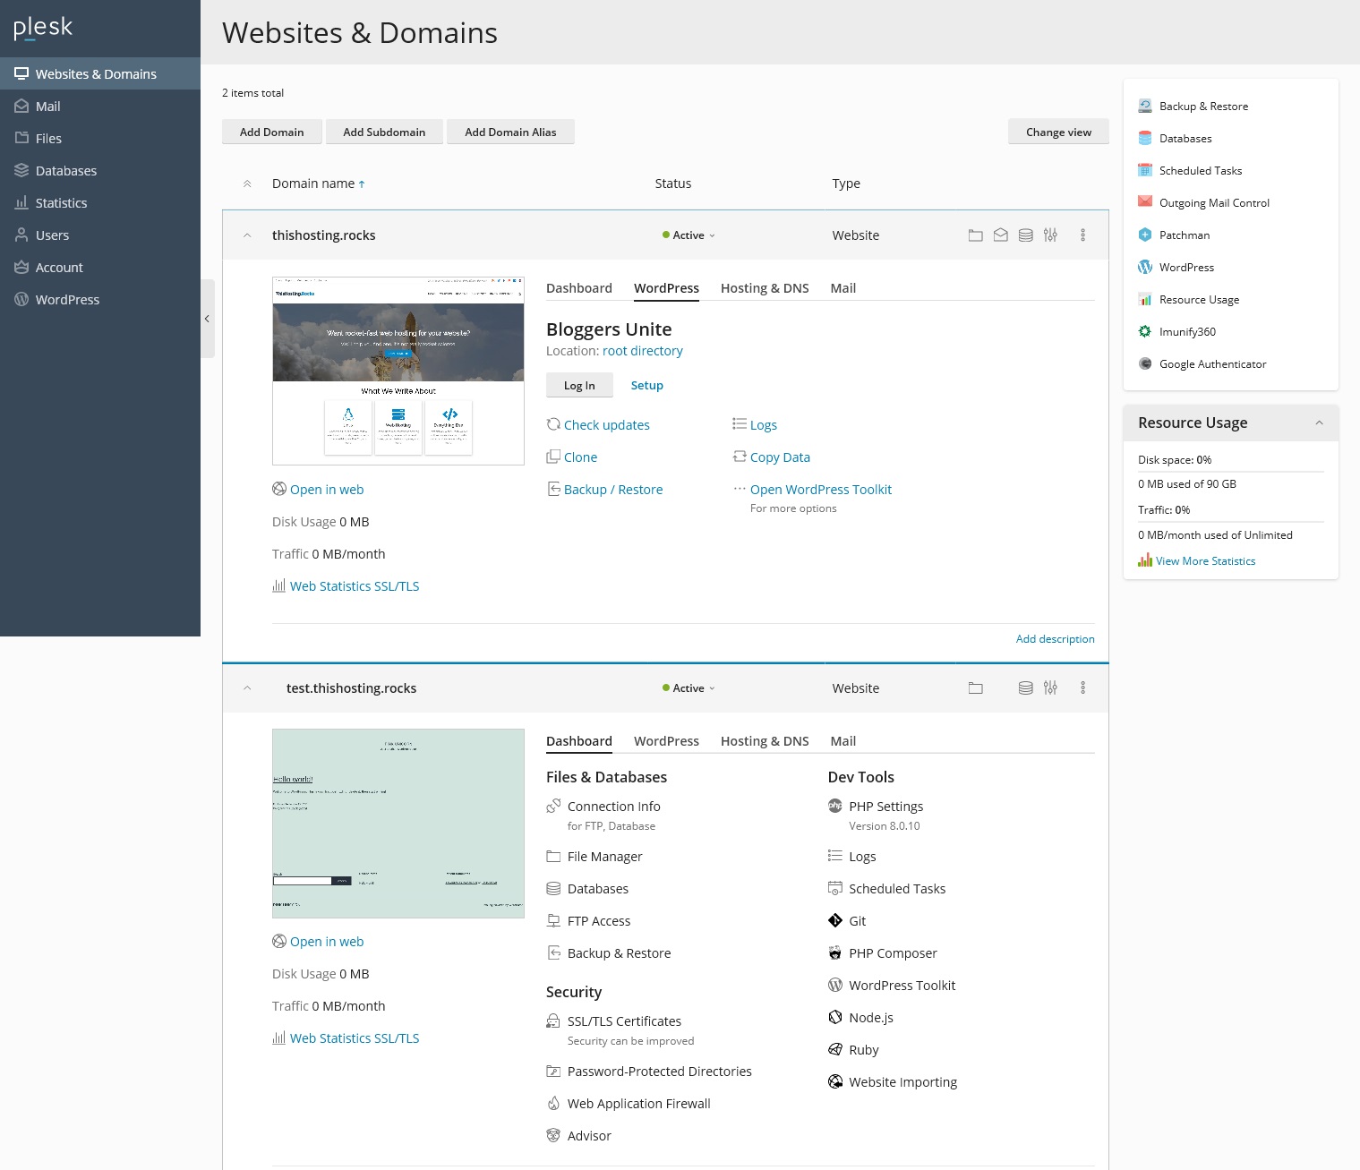Click Log In button for Bloggers Unite
This screenshot has width=1360, height=1170.
(x=579, y=385)
